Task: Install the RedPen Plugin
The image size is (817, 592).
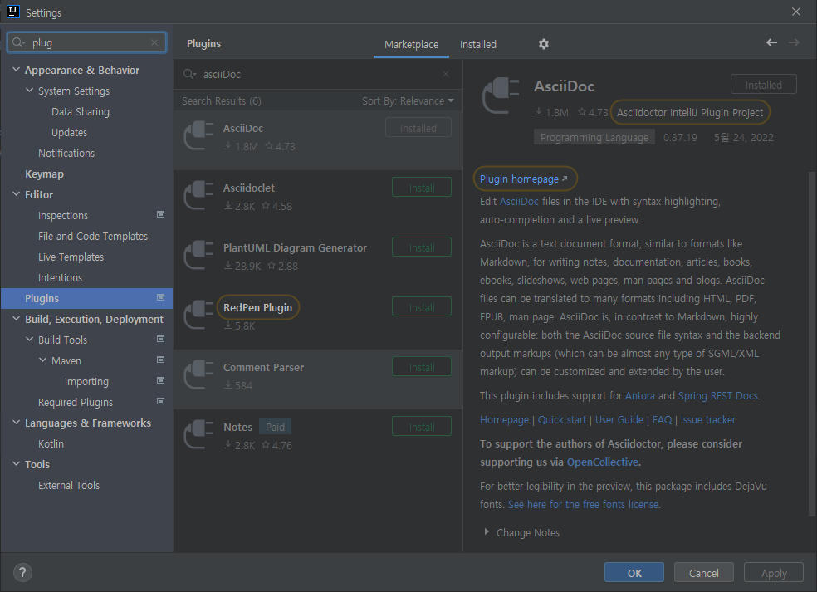Action: click(x=422, y=307)
